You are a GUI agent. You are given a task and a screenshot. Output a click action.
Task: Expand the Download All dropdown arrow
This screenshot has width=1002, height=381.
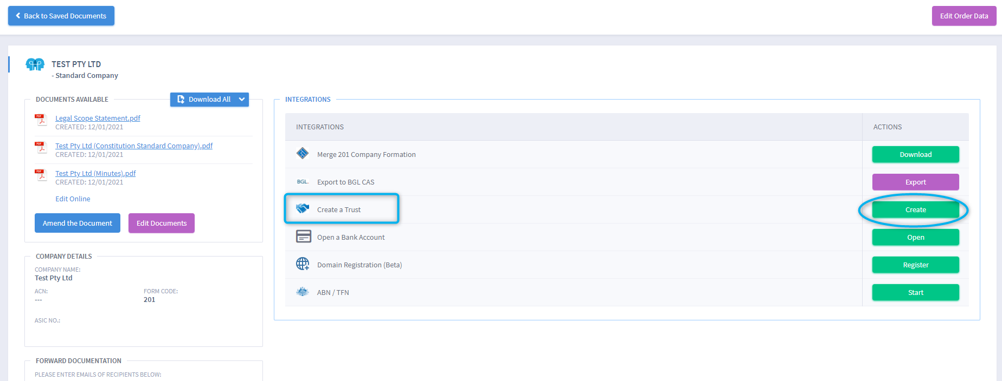pyautogui.click(x=242, y=100)
